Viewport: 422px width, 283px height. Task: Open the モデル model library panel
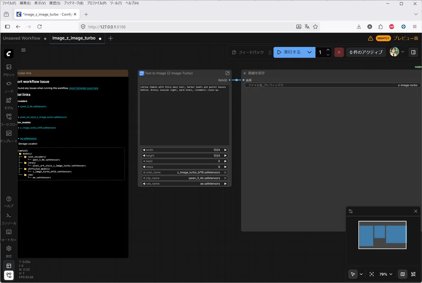[x=9, y=103]
